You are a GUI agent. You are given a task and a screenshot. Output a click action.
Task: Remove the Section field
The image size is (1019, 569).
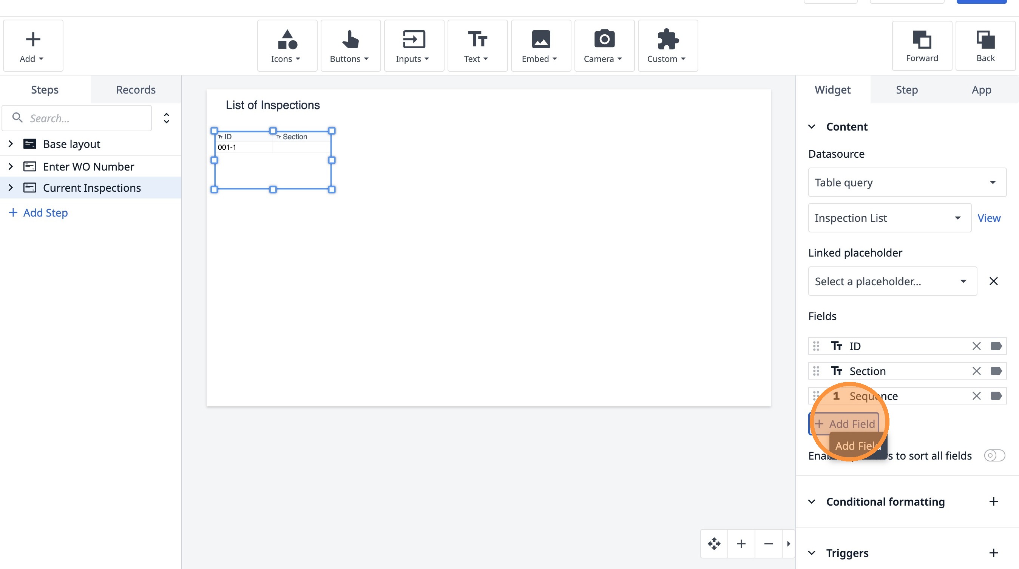[x=976, y=371]
